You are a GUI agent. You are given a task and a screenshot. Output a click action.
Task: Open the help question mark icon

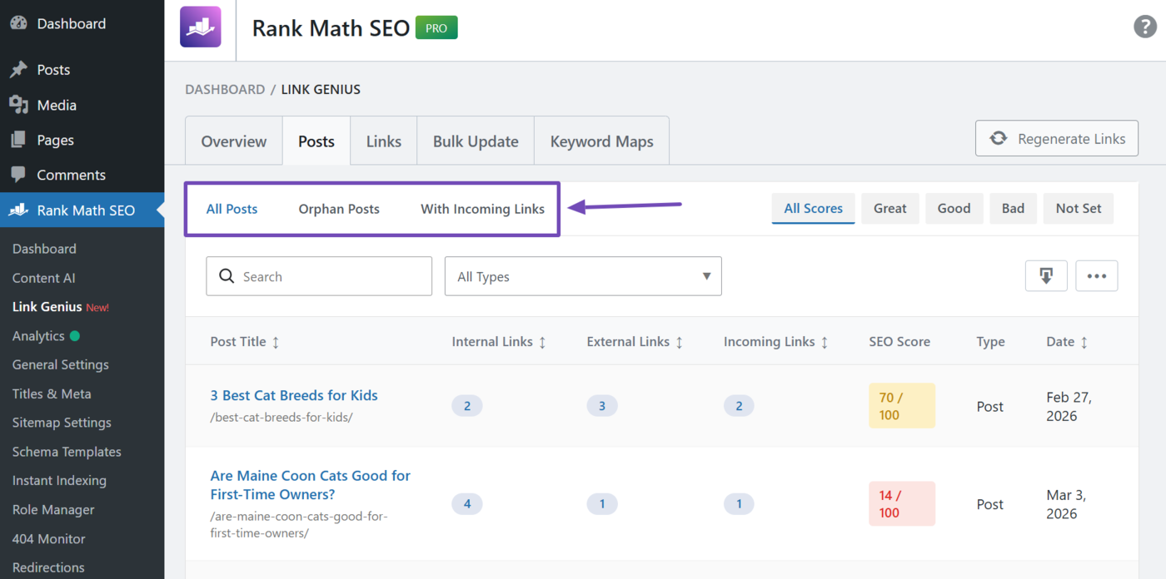point(1145,27)
